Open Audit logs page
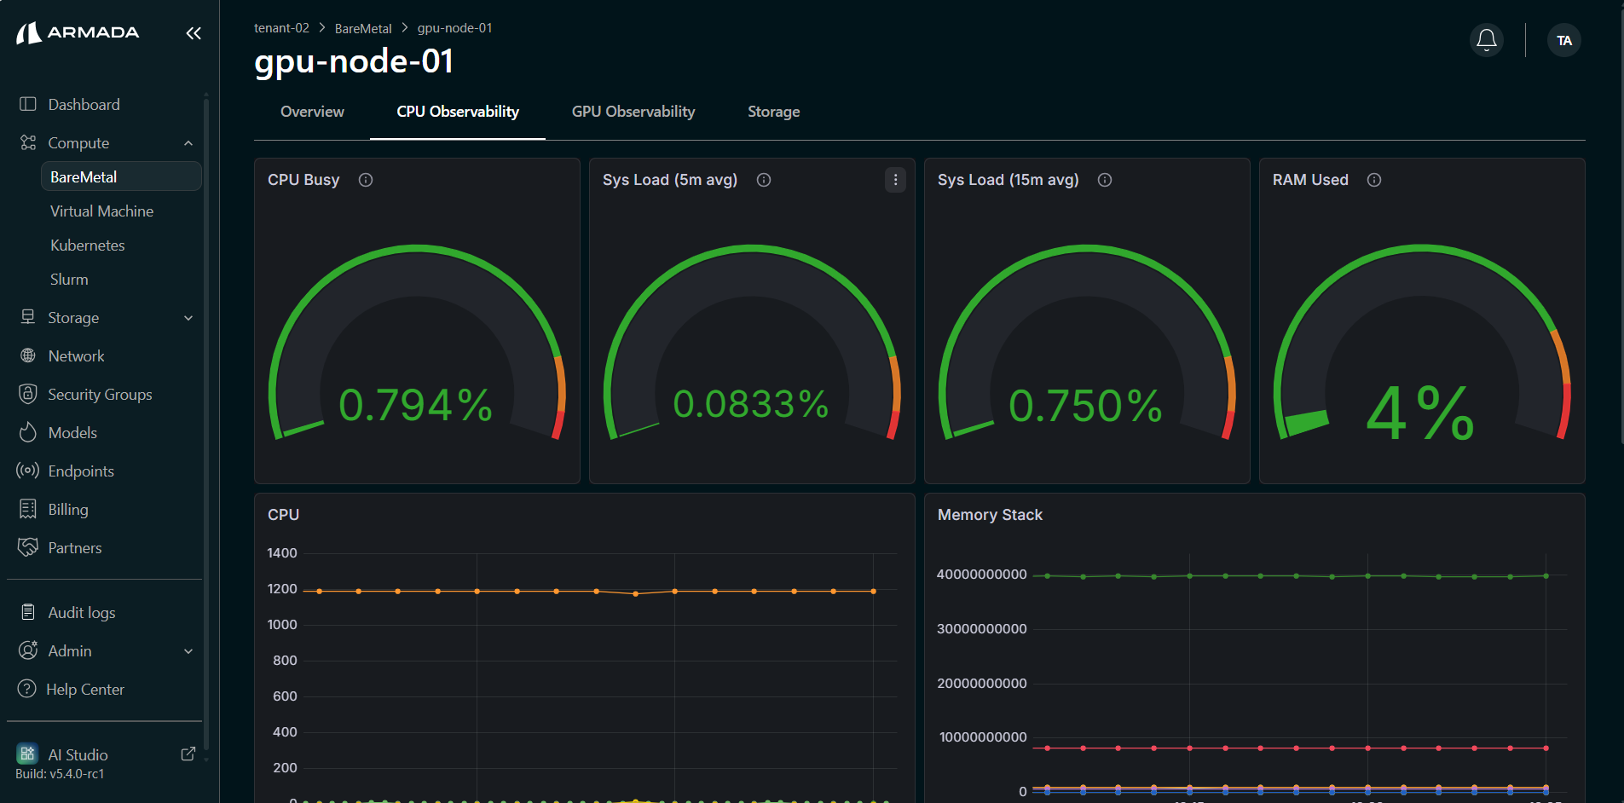Viewport: 1624px width, 803px height. [82, 612]
